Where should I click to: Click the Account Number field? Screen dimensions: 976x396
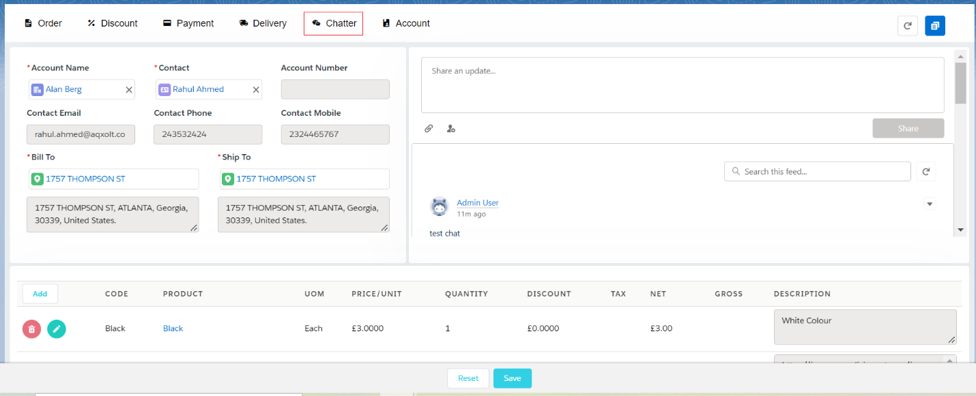click(x=335, y=89)
